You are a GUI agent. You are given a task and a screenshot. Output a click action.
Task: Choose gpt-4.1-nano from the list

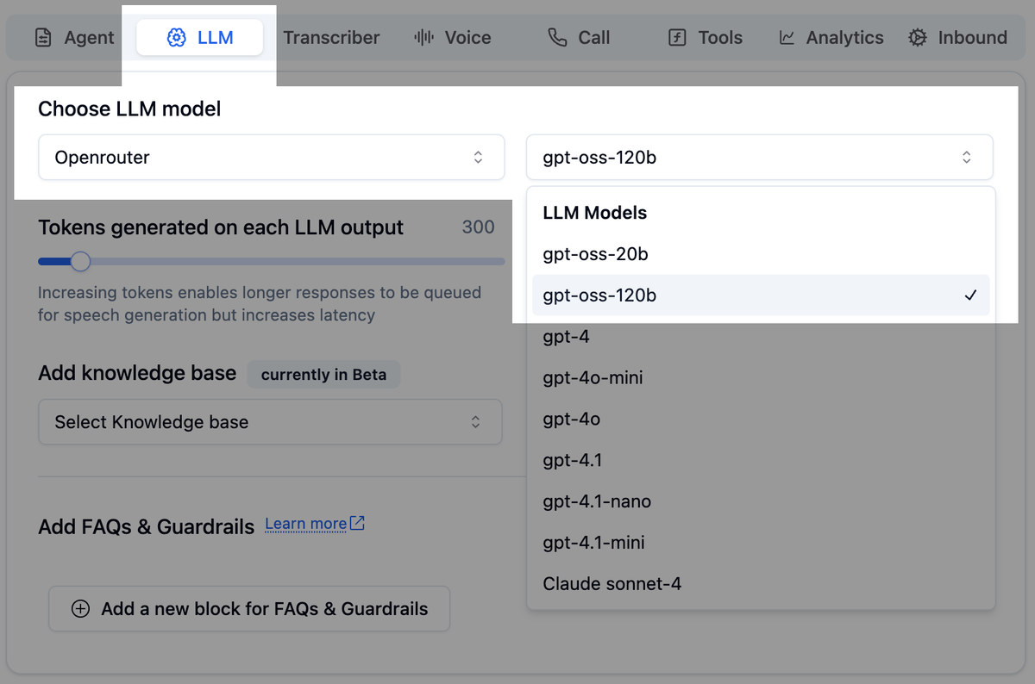pos(761,501)
